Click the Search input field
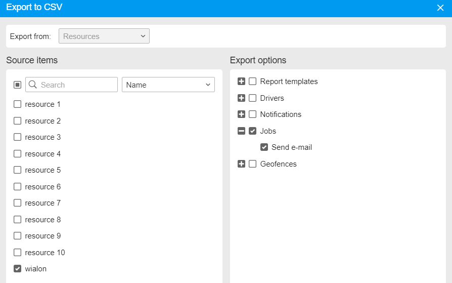 click(x=76, y=85)
